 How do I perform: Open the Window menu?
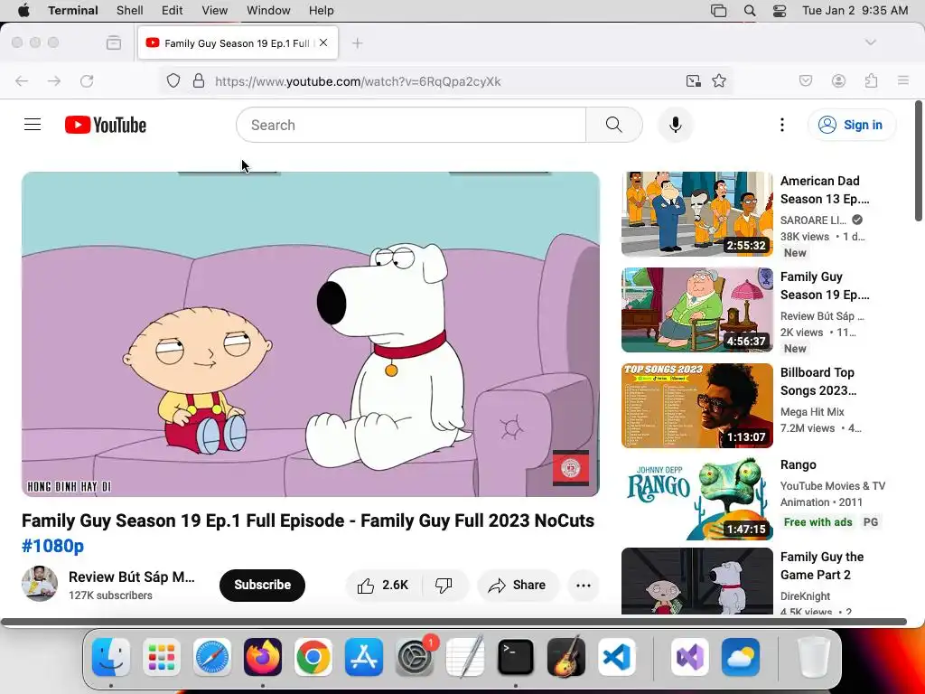[x=268, y=10]
